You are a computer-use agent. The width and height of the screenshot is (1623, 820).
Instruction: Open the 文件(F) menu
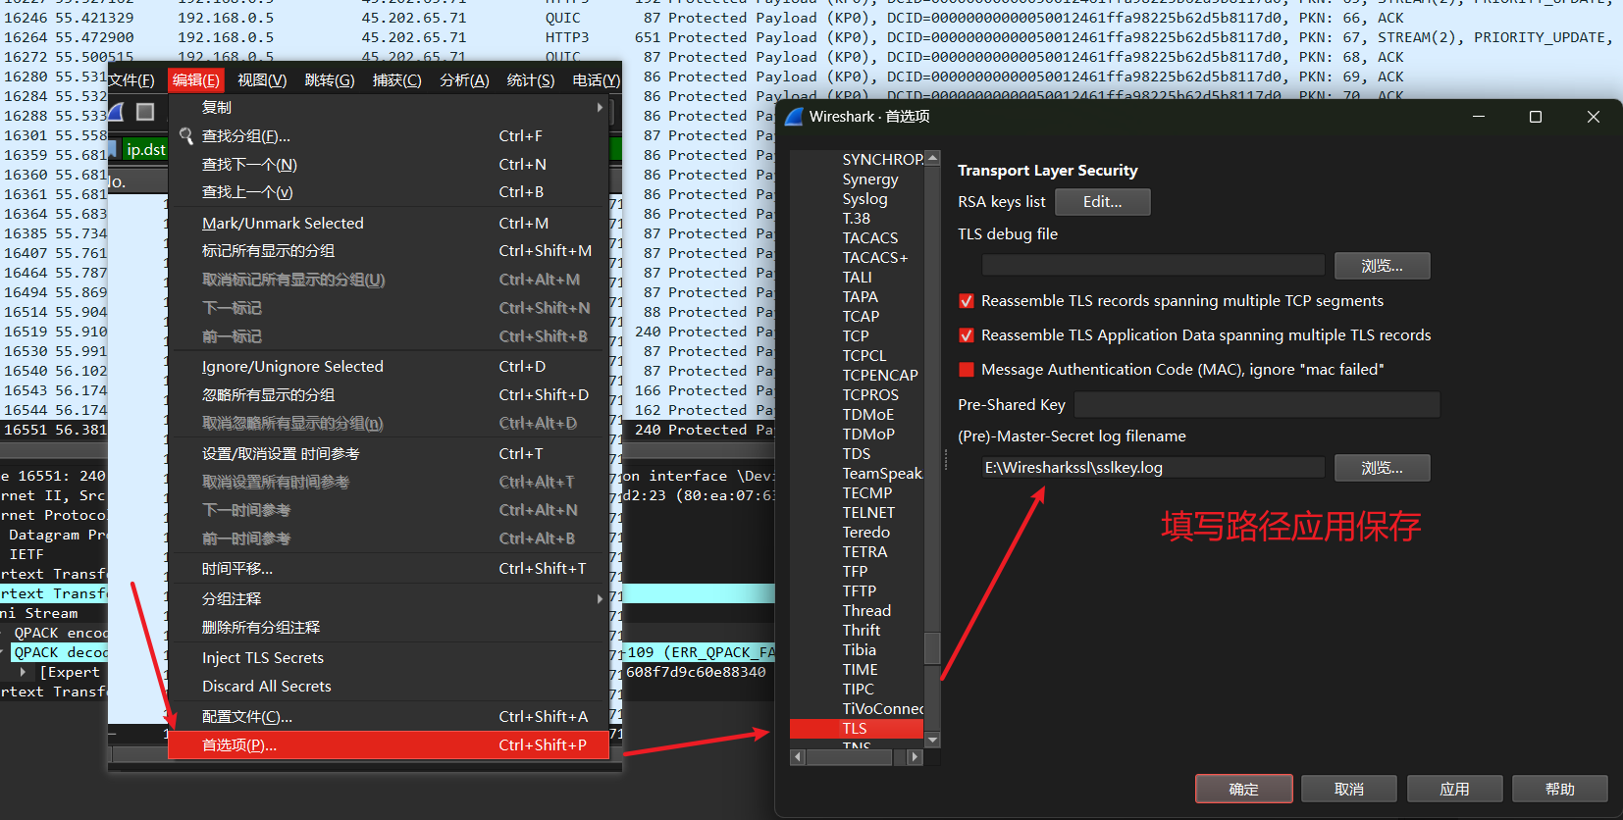131,80
